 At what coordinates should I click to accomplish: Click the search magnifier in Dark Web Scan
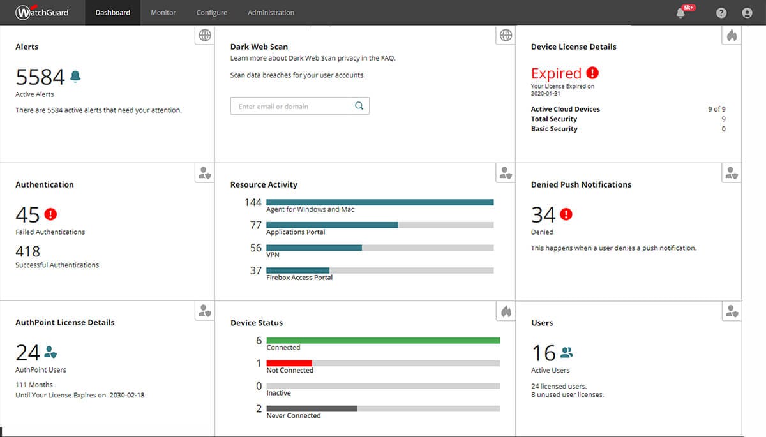359,106
